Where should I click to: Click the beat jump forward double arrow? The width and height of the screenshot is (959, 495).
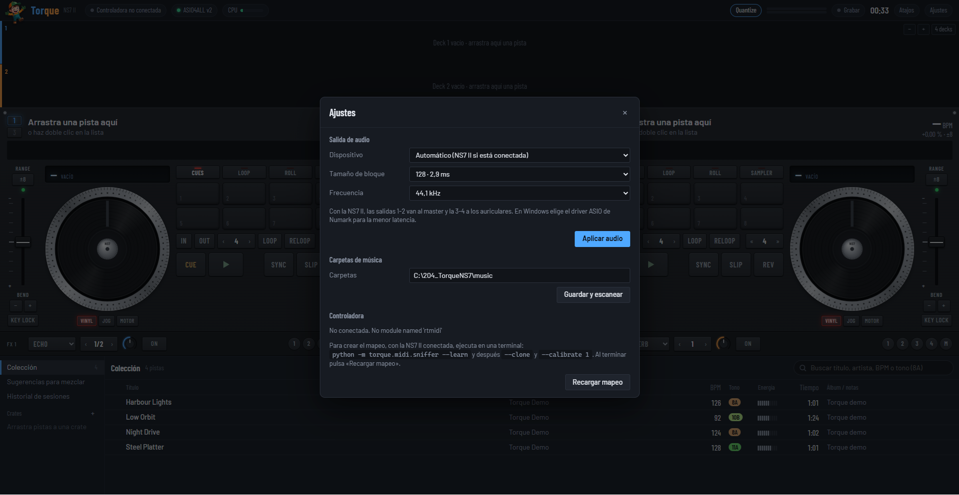click(x=778, y=242)
